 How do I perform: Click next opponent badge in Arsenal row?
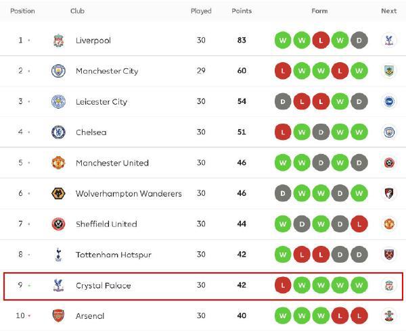coord(388,315)
